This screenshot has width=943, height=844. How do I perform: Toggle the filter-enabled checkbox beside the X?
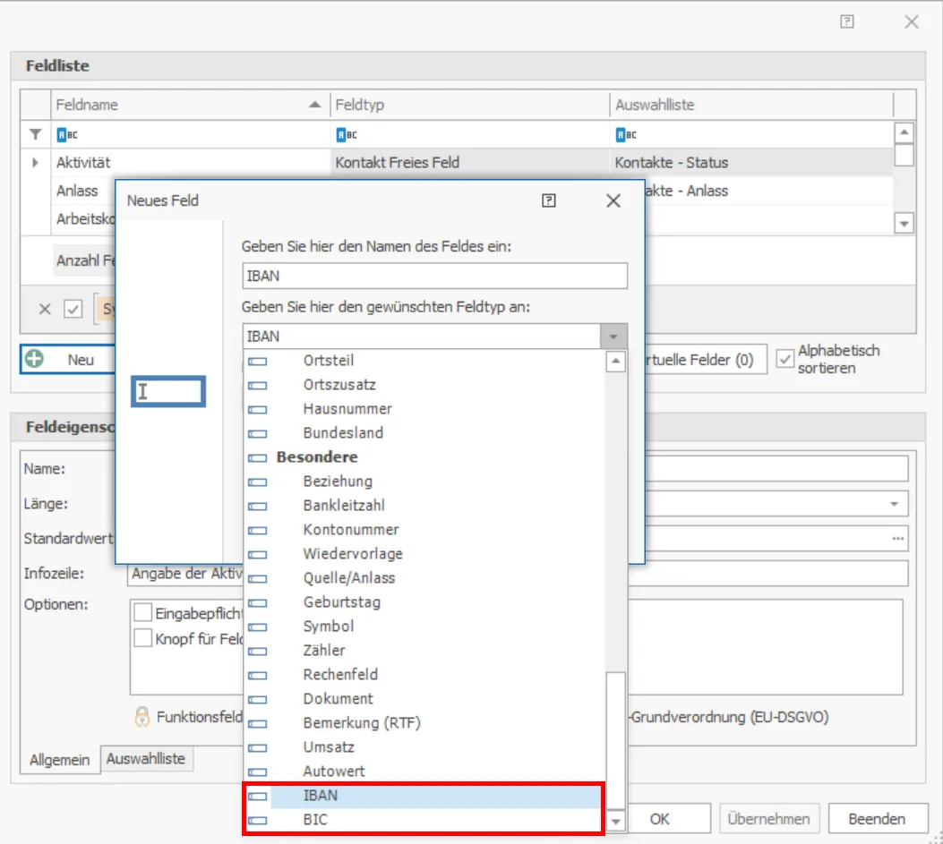click(x=73, y=309)
